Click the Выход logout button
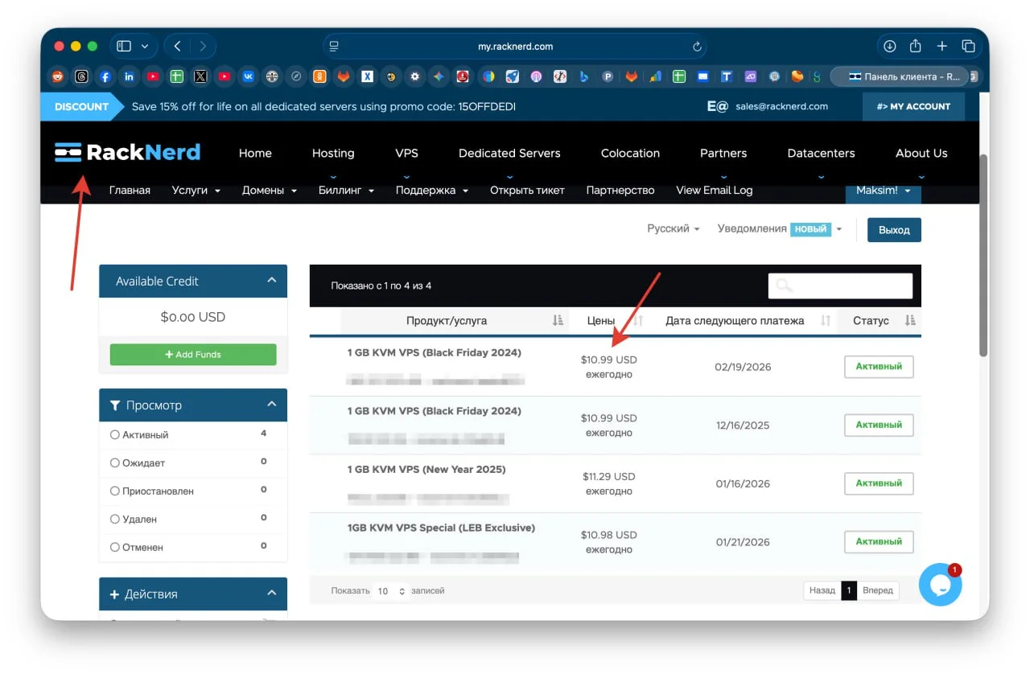Viewport: 1030px width, 674px height. [x=893, y=230]
